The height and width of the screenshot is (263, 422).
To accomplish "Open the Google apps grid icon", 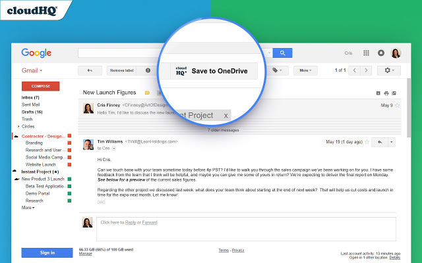I will 366,53.
